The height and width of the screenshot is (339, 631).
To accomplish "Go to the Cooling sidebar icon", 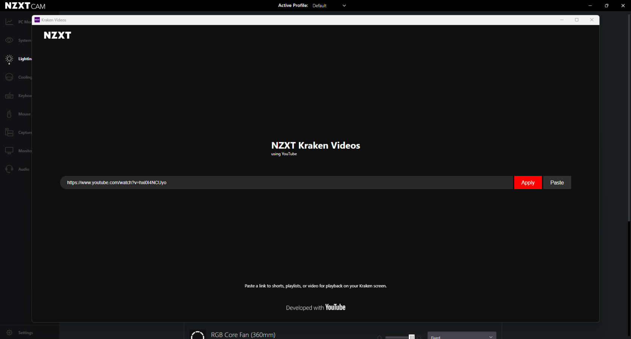I will point(9,77).
